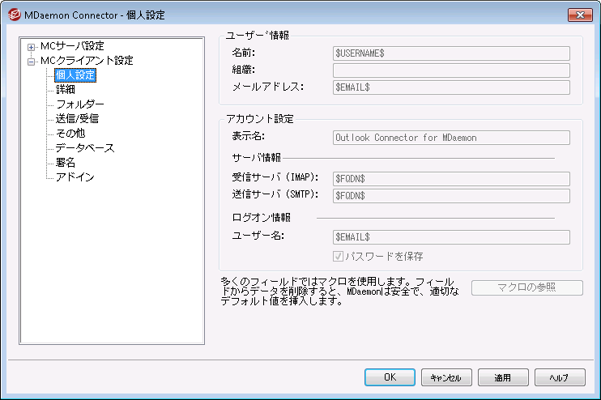Image resolution: width=601 pixels, height=400 pixels.
Task: Click the キャンセル button
Action: coord(446,377)
